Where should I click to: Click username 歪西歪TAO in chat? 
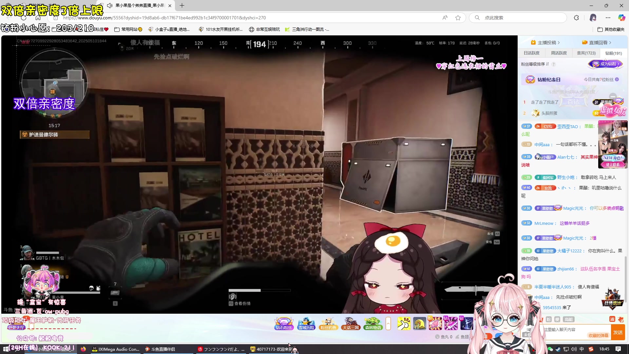point(567,127)
